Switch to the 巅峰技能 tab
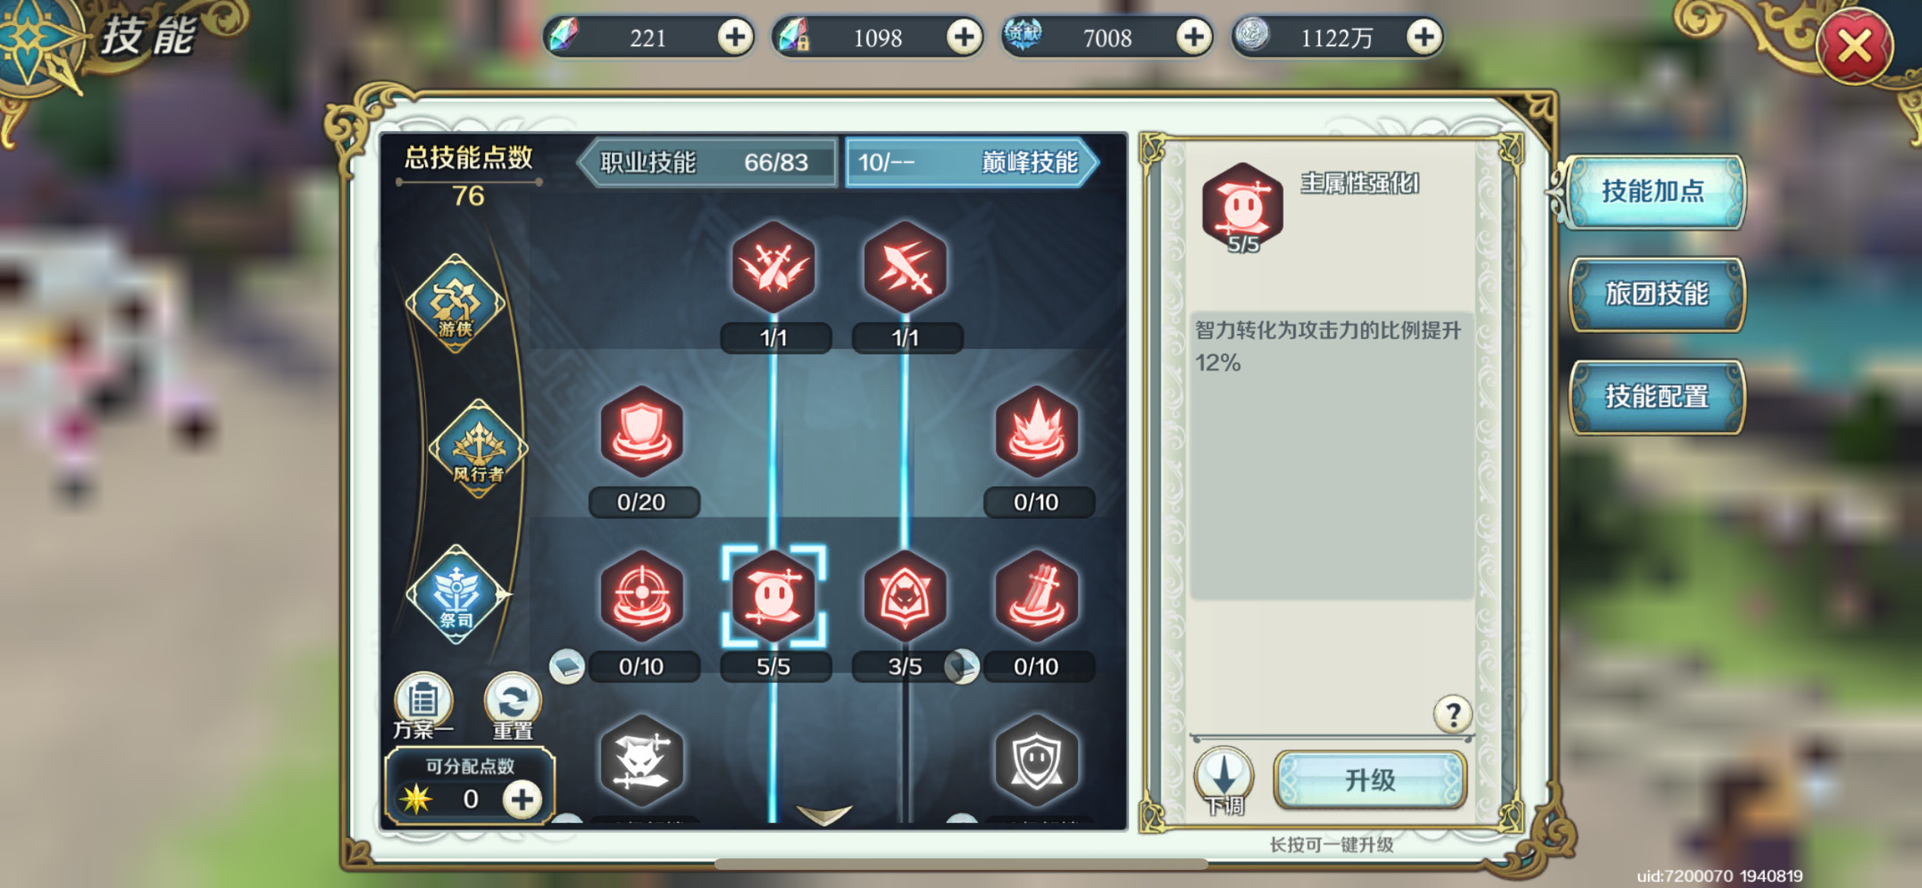Image resolution: width=1922 pixels, height=888 pixels. point(972,162)
